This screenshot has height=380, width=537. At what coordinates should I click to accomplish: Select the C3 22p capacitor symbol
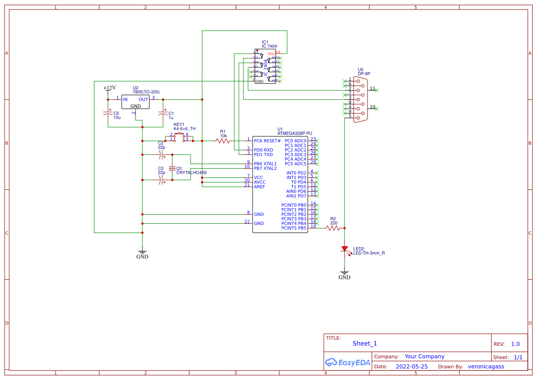click(x=161, y=180)
